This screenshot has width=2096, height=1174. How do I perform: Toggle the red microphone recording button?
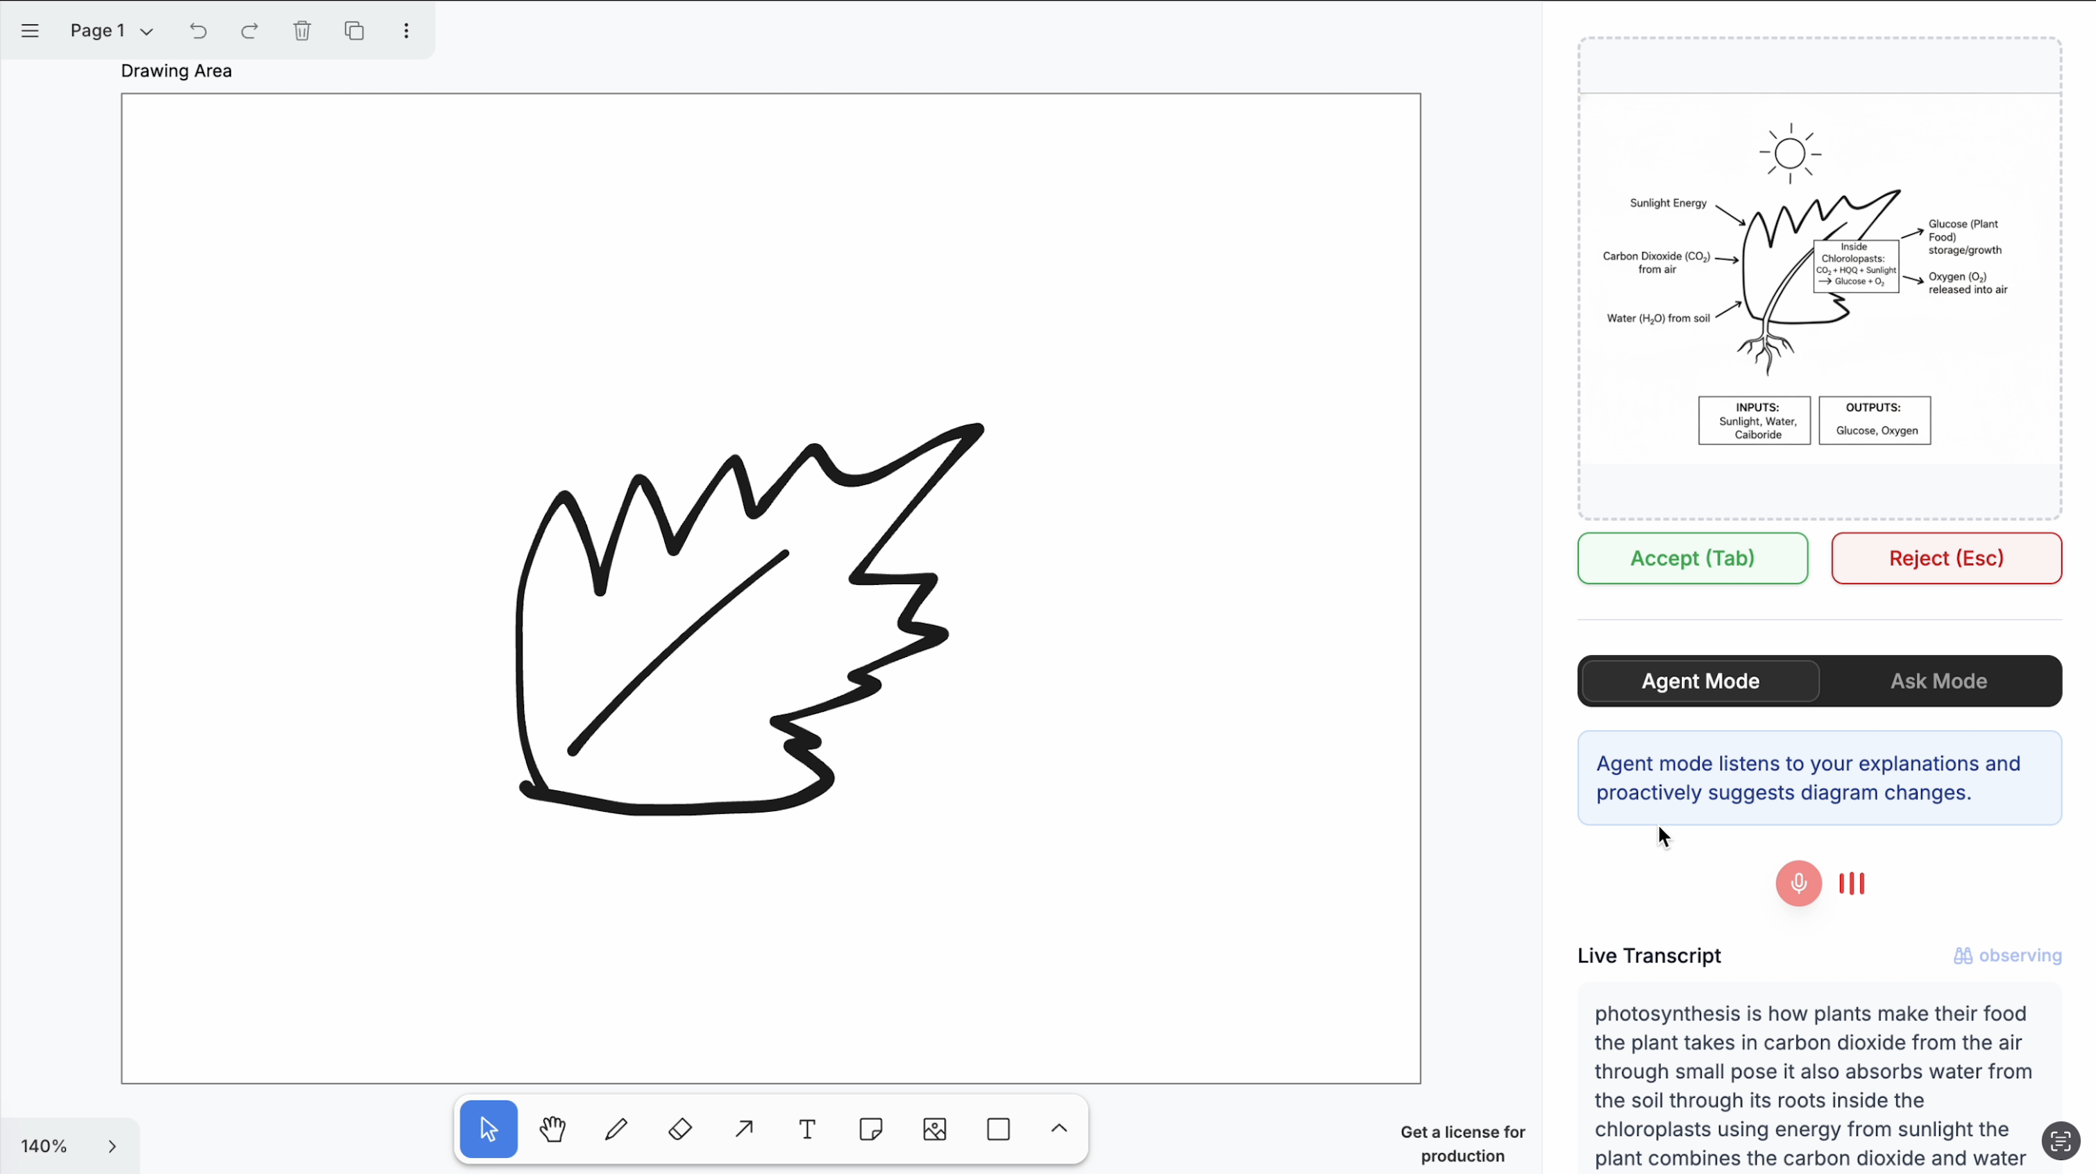tap(1798, 883)
